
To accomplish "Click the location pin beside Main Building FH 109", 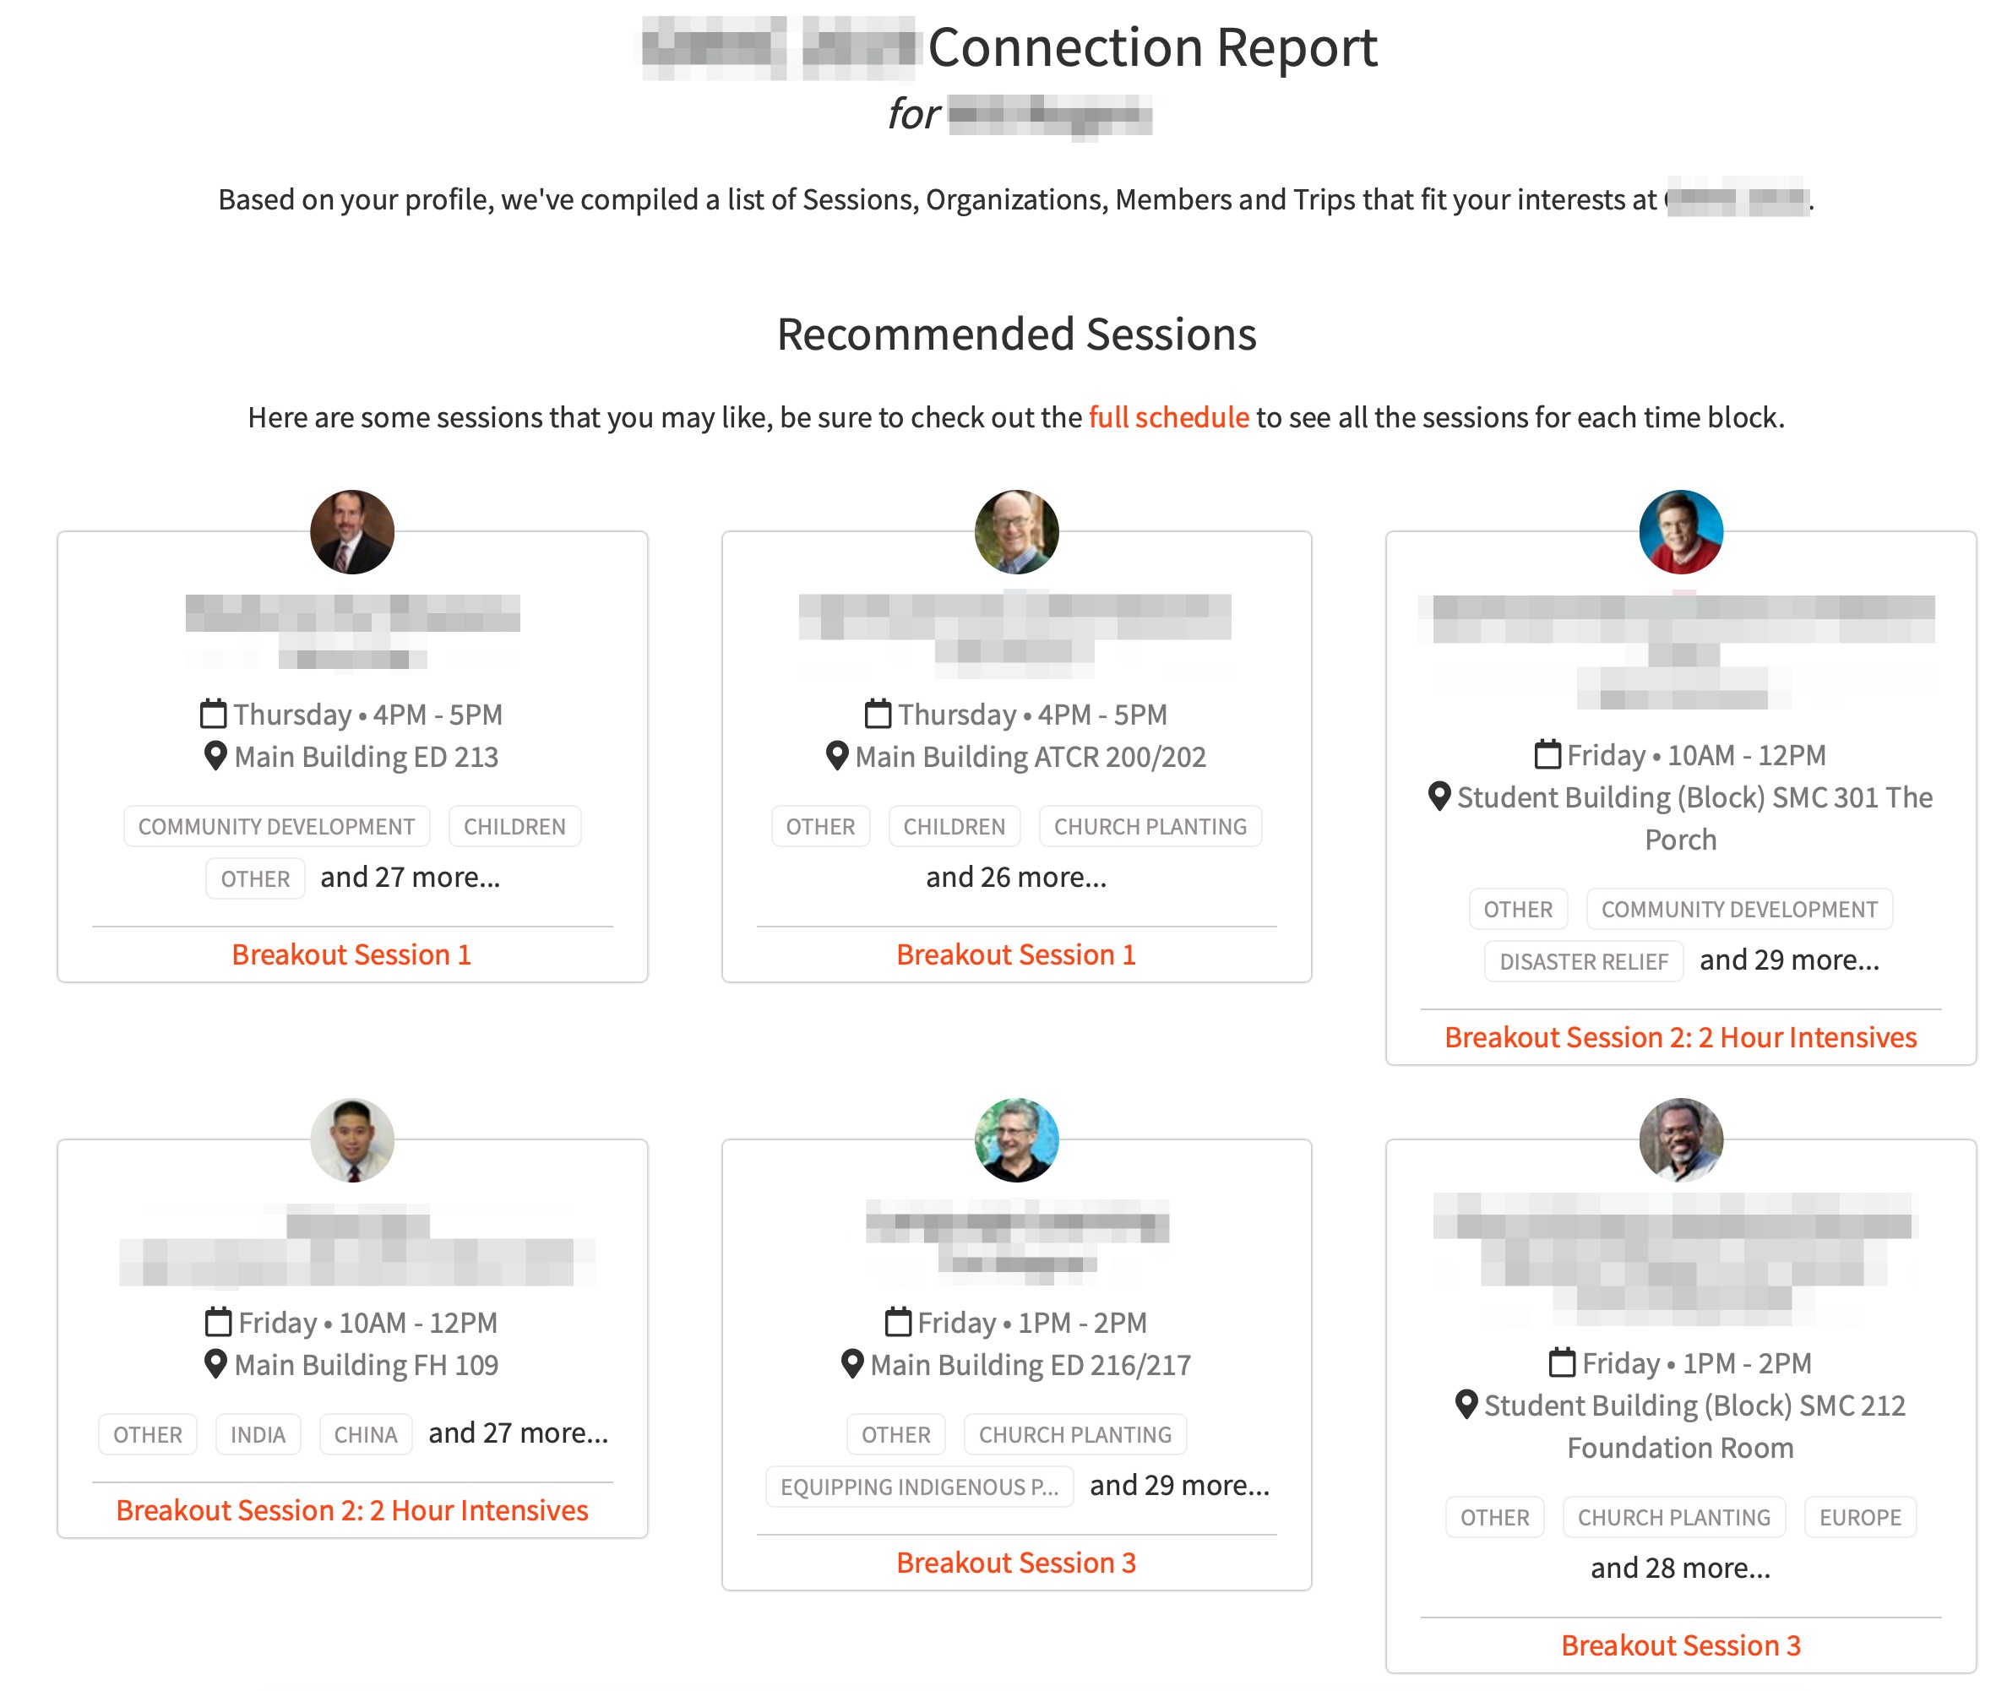I will pos(215,1364).
